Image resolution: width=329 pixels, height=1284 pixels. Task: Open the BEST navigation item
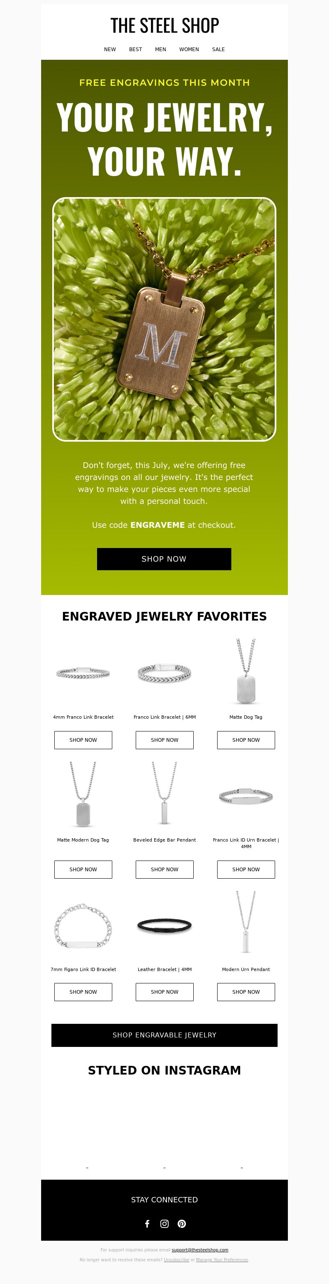click(136, 49)
